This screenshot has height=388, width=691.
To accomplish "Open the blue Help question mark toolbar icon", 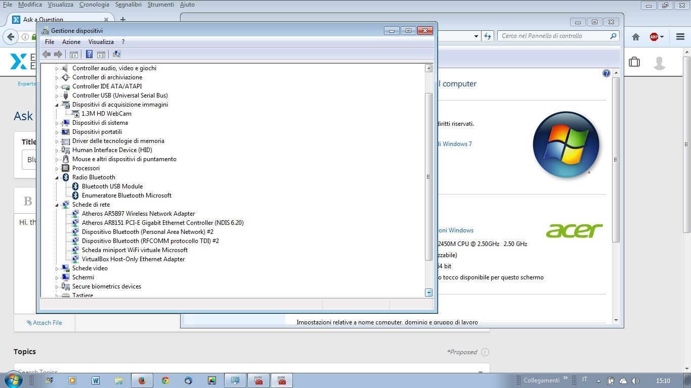I will 90,55.
